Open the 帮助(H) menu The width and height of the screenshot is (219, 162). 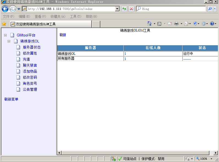click(x=92, y=16)
